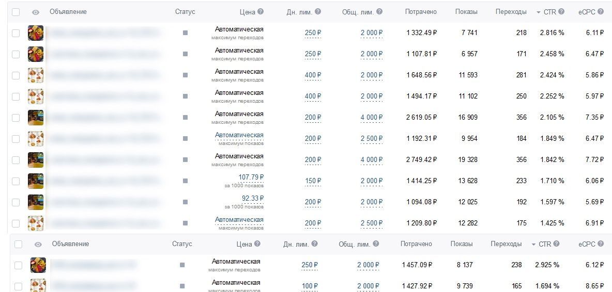Click help icon next to Общ. лим. header

pyautogui.click(x=379, y=11)
